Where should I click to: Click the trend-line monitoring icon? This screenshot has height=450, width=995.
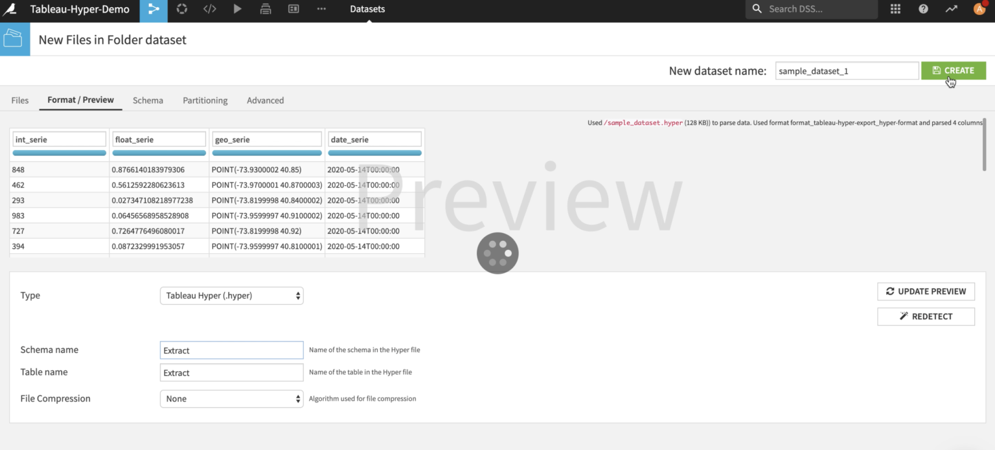tap(950, 9)
